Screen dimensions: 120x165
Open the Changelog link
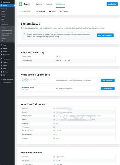25,81
